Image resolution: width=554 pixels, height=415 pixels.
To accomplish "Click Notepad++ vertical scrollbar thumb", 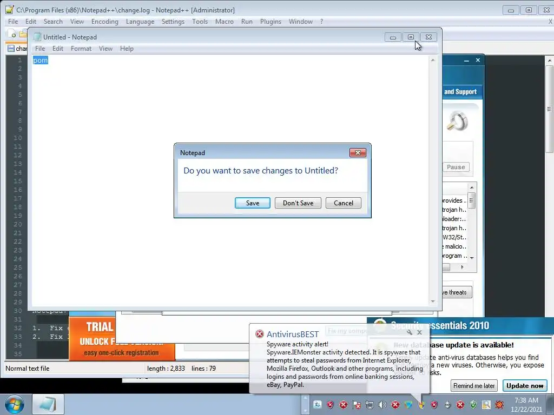I will 549,109.
